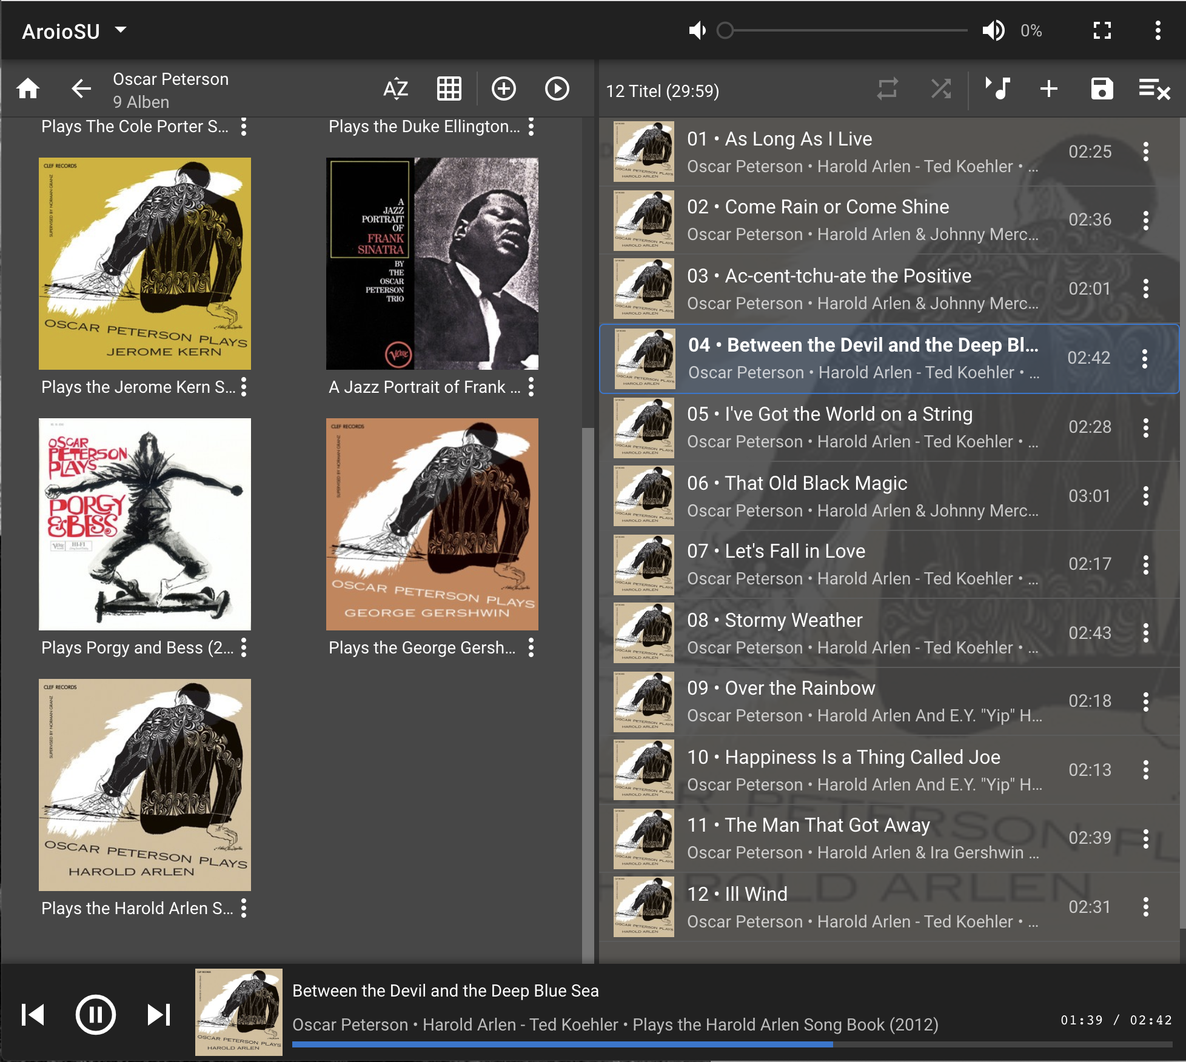This screenshot has height=1062, width=1186.
Task: Skip to the previous track
Action: (x=33, y=1015)
